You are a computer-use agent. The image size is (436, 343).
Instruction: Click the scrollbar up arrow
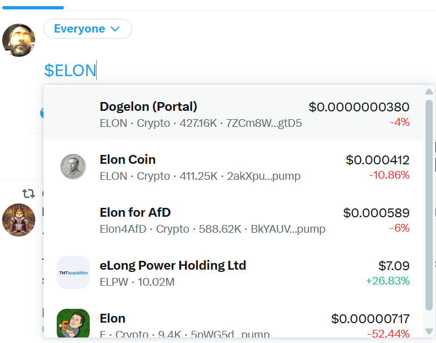pos(429,92)
